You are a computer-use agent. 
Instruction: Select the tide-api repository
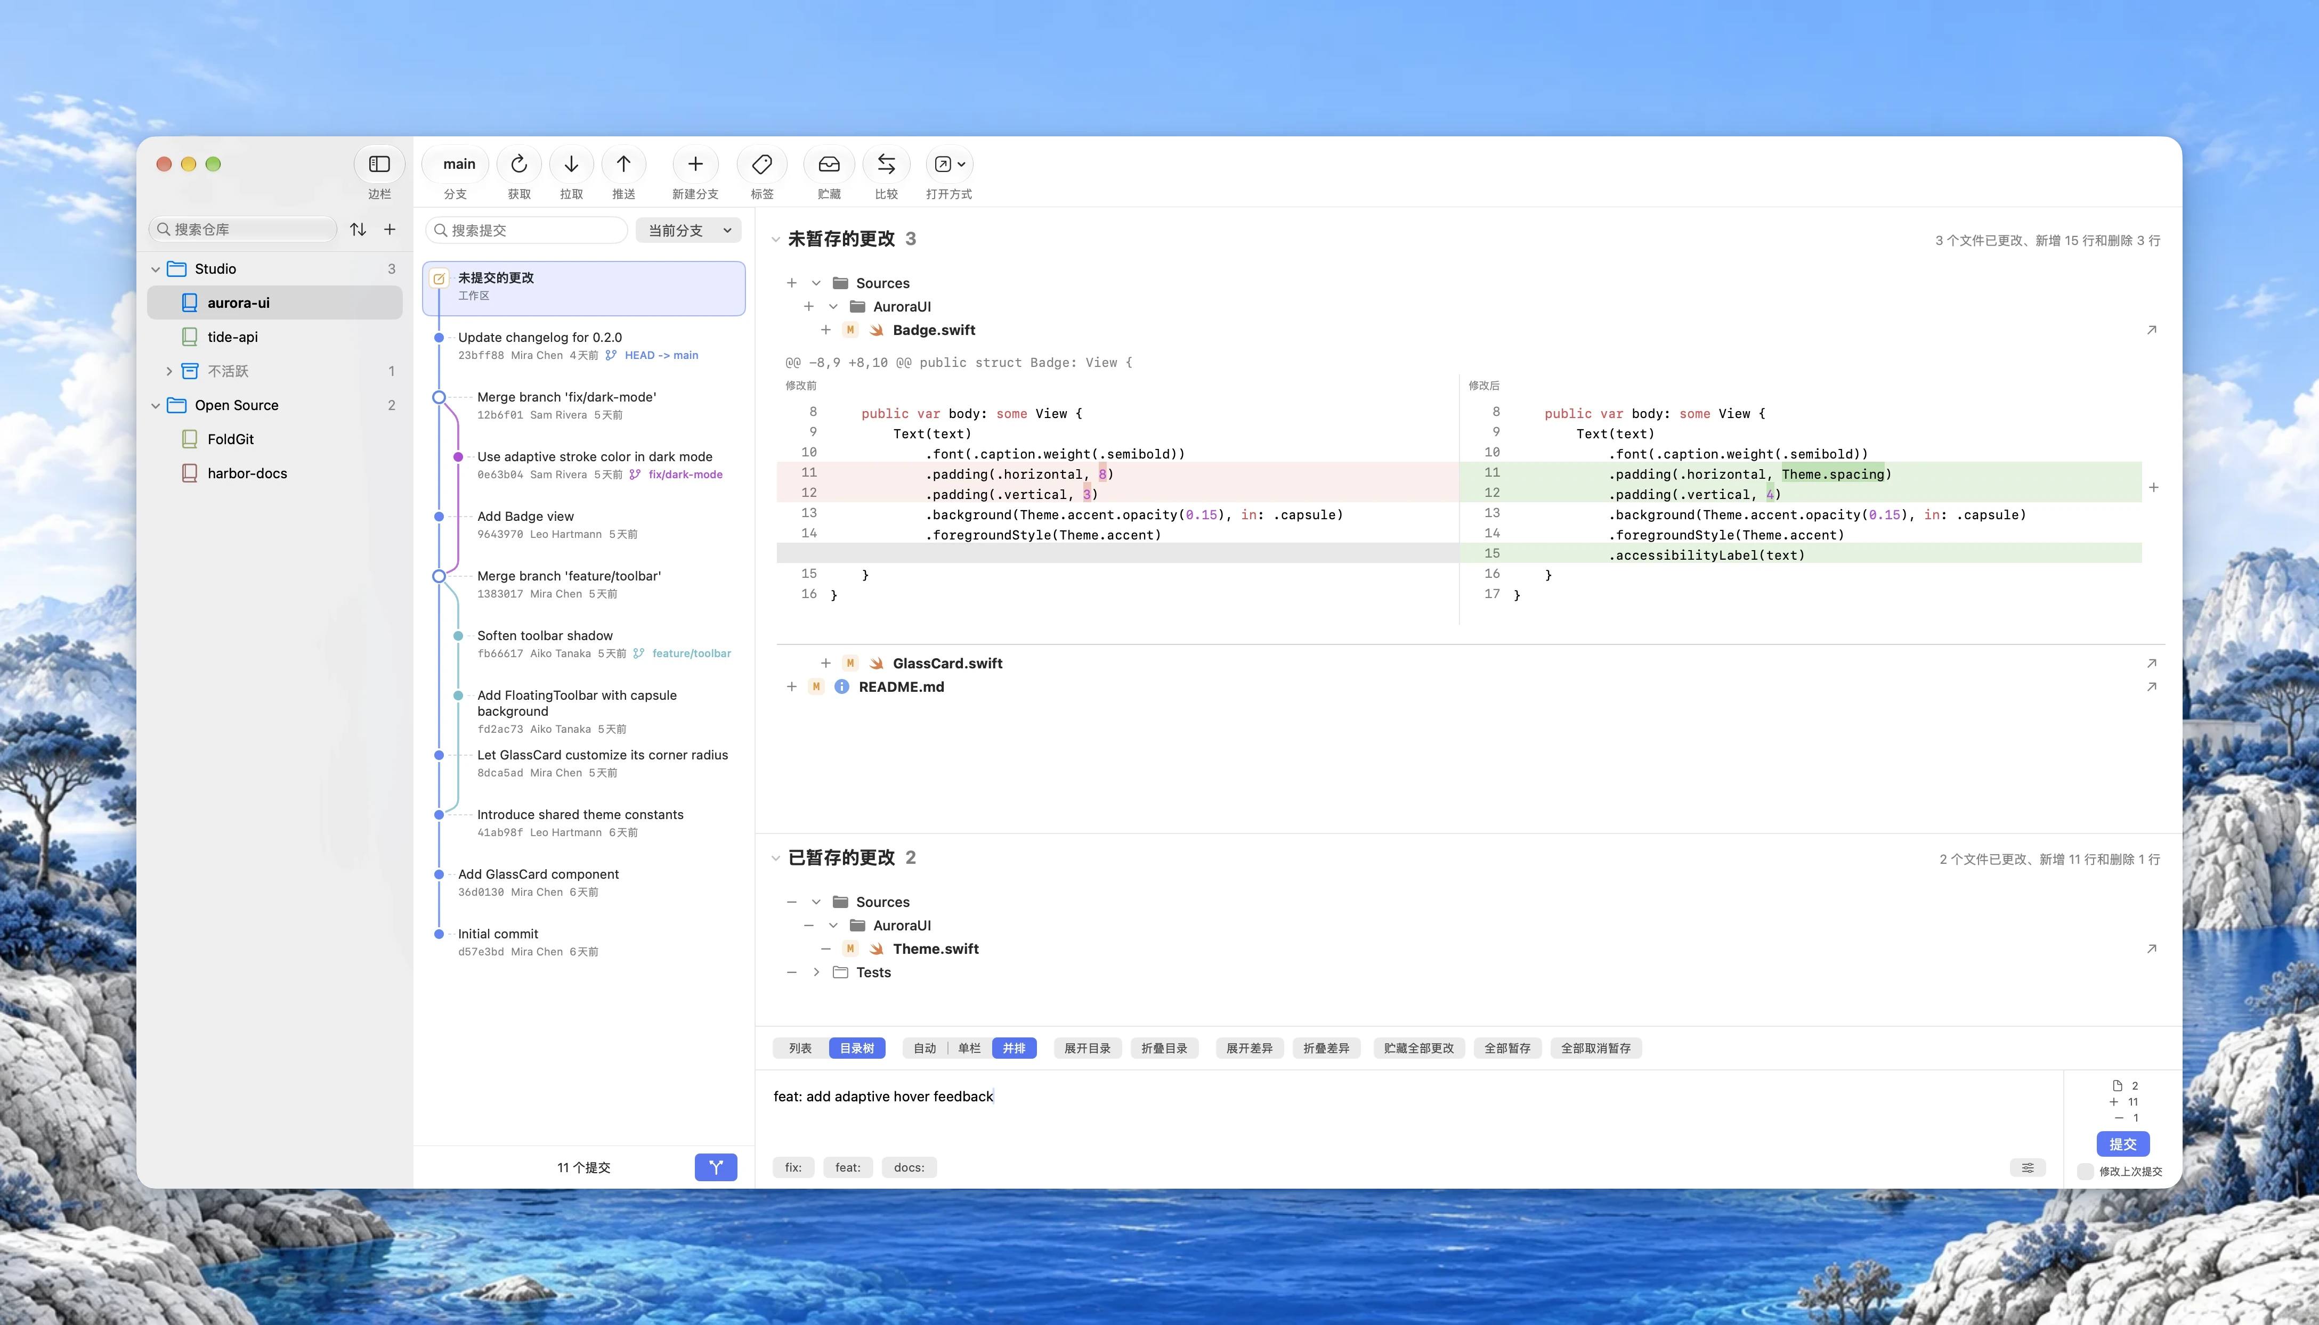click(274, 337)
